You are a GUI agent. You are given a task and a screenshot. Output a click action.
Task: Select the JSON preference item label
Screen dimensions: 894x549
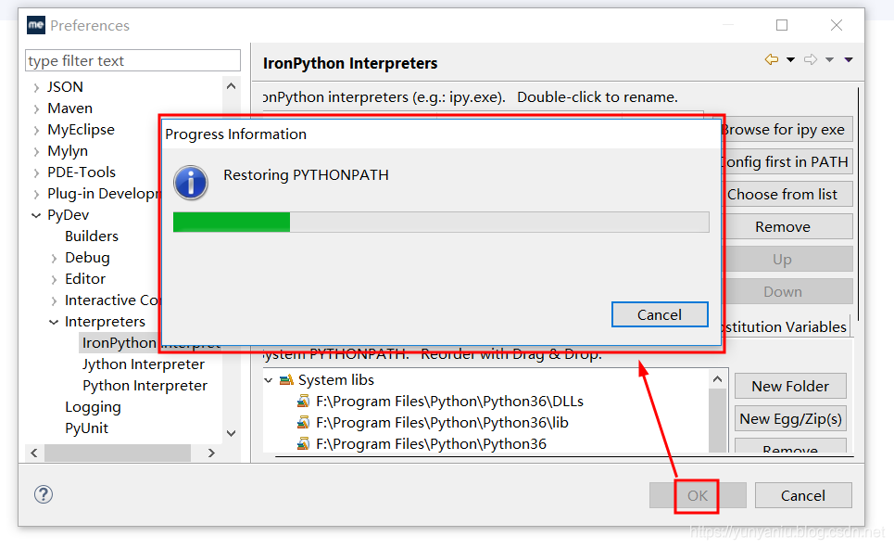tap(65, 87)
